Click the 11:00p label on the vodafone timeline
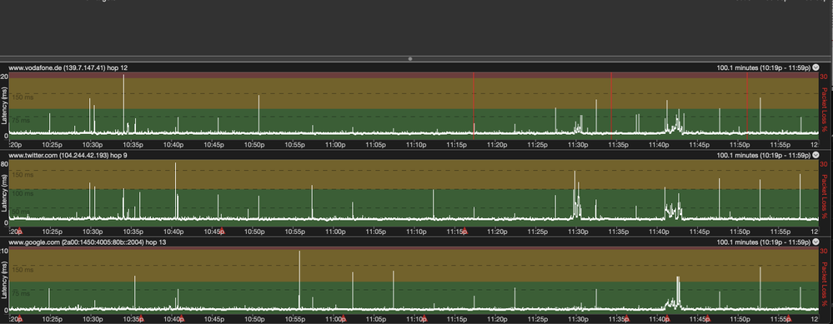The width and height of the screenshot is (833, 324). 335,144
